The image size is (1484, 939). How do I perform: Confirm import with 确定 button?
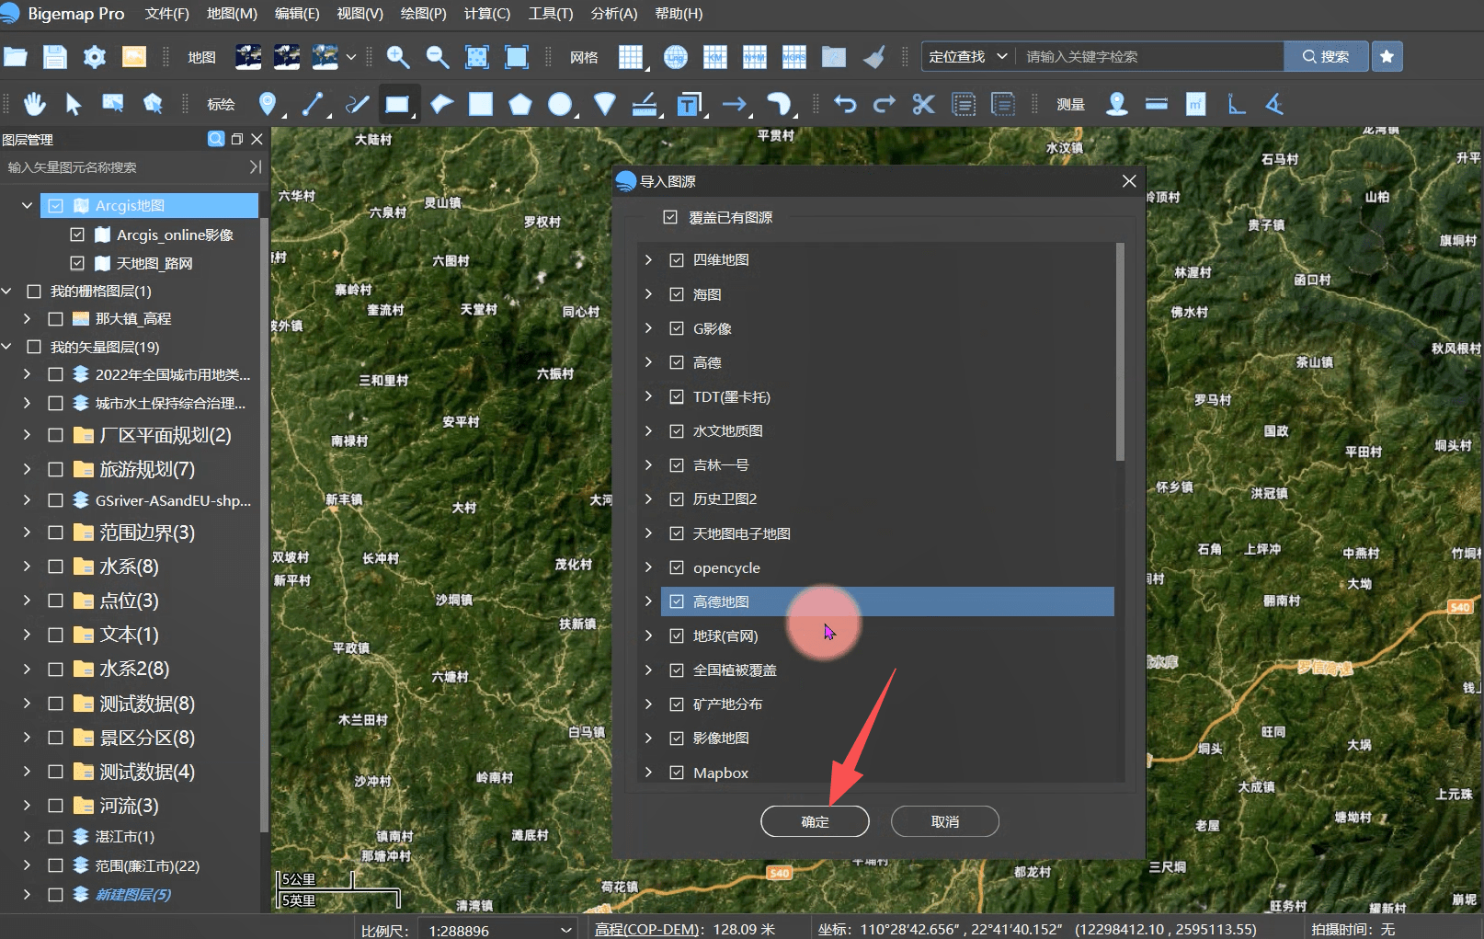(815, 821)
